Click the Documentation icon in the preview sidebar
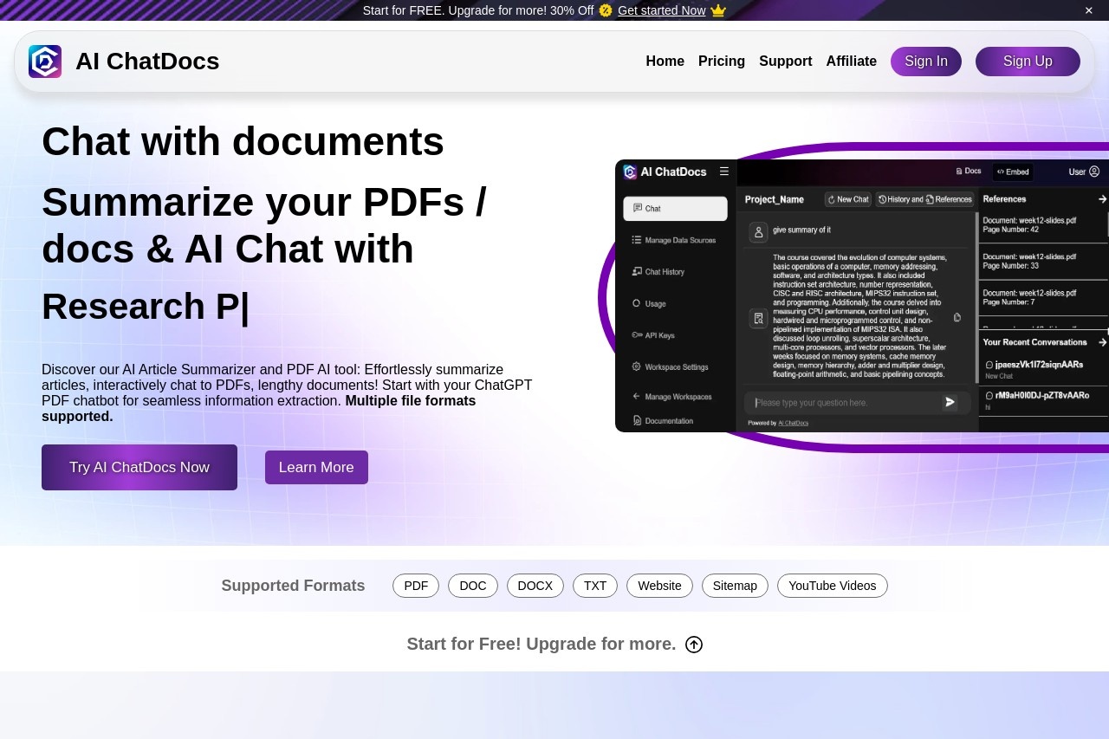1109x739 pixels. [637, 420]
